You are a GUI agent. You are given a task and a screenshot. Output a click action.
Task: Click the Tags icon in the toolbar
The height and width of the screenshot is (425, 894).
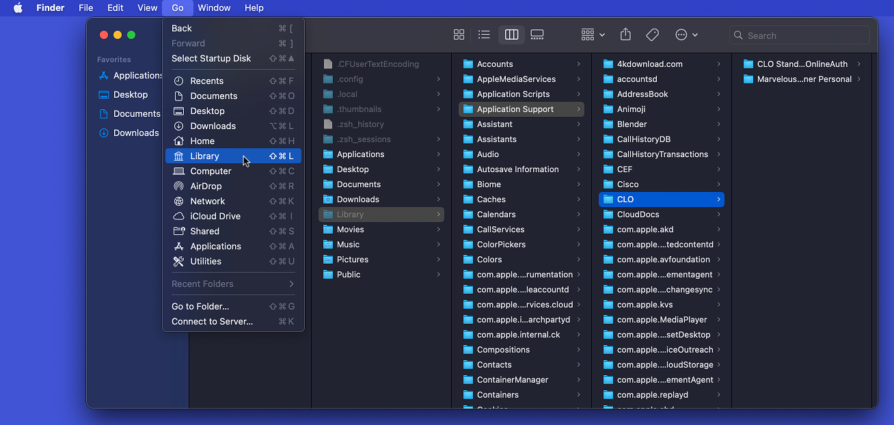pos(652,34)
